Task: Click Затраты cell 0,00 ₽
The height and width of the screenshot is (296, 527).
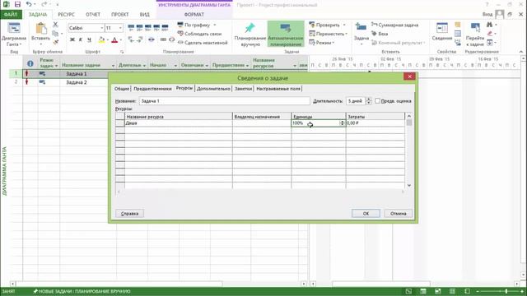Action: [x=375, y=123]
